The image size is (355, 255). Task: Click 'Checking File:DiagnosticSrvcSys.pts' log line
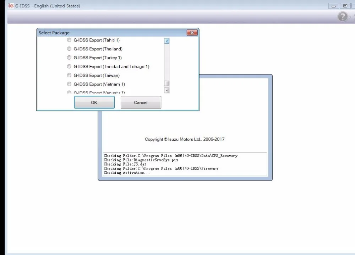(141, 160)
